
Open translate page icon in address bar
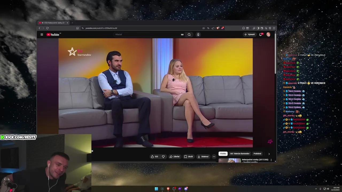tap(208, 28)
